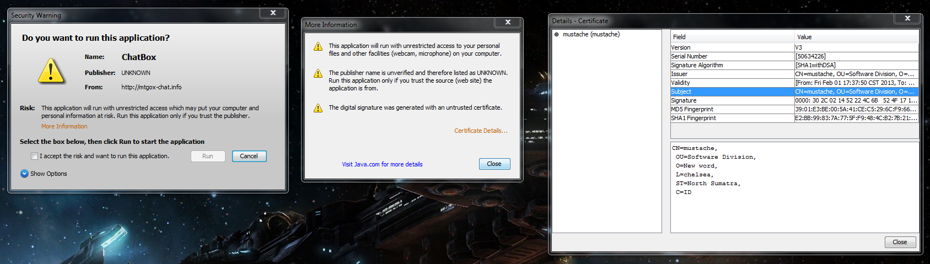Image resolution: width=930 pixels, height=264 pixels.
Task: Click the mtgox-chat.info URL text
Action: (x=152, y=87)
